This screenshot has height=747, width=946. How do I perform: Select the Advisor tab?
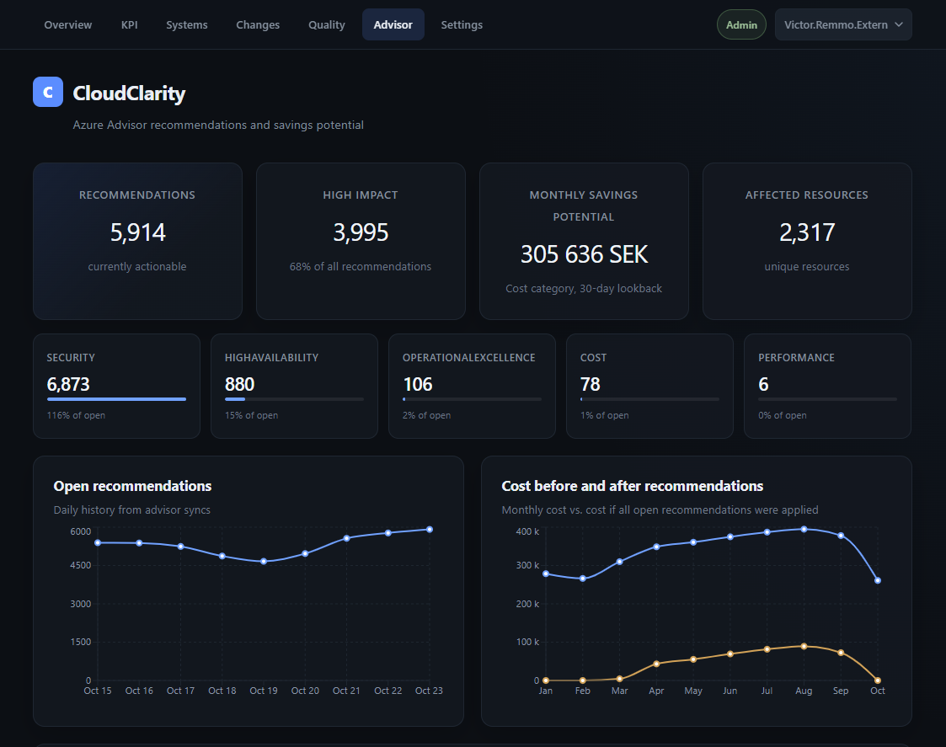coord(393,24)
